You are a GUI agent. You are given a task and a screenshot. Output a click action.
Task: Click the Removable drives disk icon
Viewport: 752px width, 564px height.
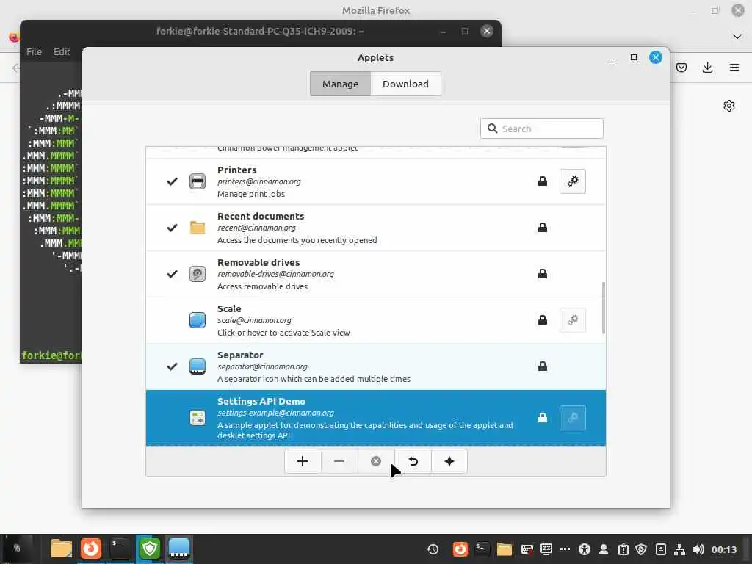pyautogui.click(x=197, y=274)
